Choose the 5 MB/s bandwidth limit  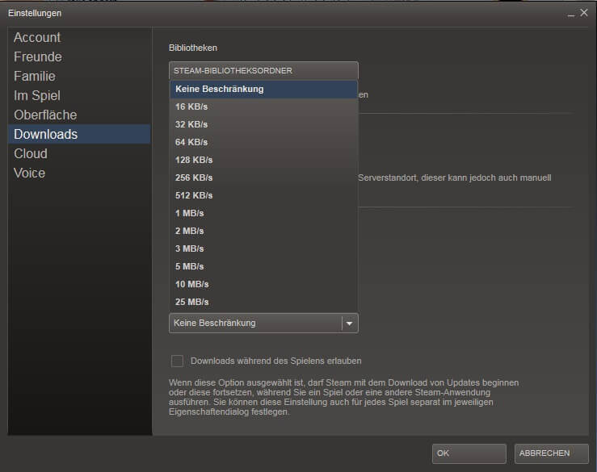tap(263, 266)
